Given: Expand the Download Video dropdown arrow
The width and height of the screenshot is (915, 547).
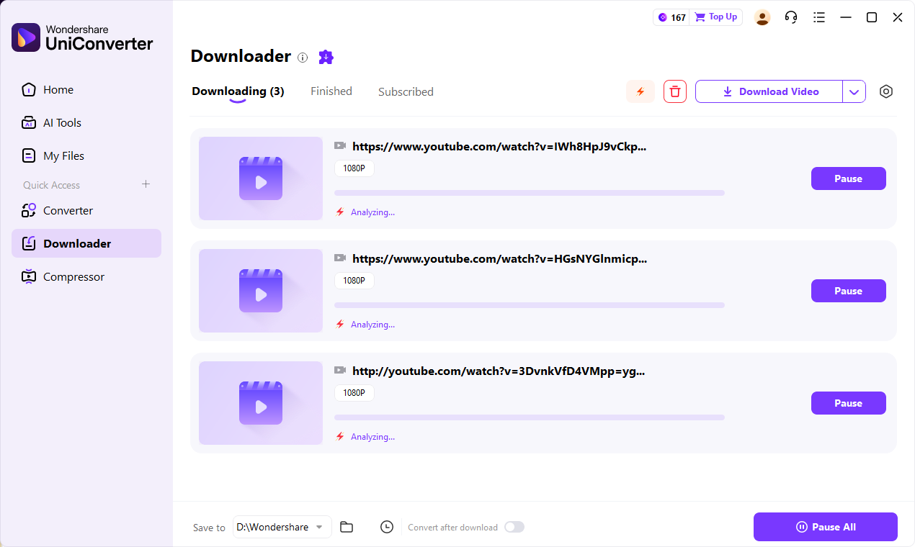Looking at the screenshot, I should [854, 91].
